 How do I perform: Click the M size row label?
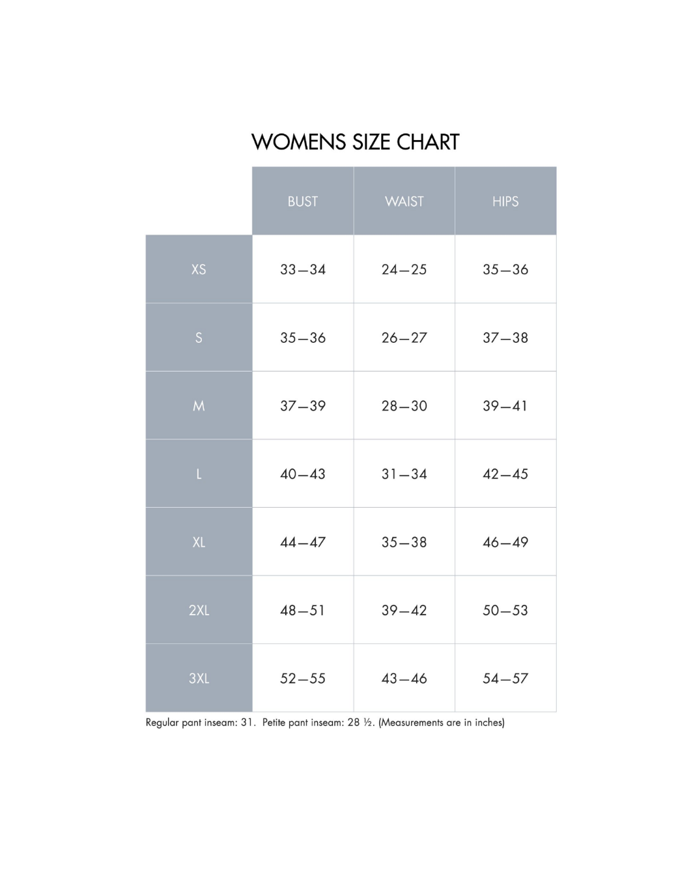point(199,405)
